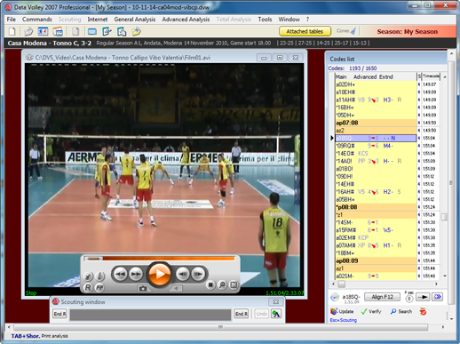Image resolution: width=460 pixels, height=344 pixels.
Task: Select the *p08:08 code row
Action: click(376, 207)
